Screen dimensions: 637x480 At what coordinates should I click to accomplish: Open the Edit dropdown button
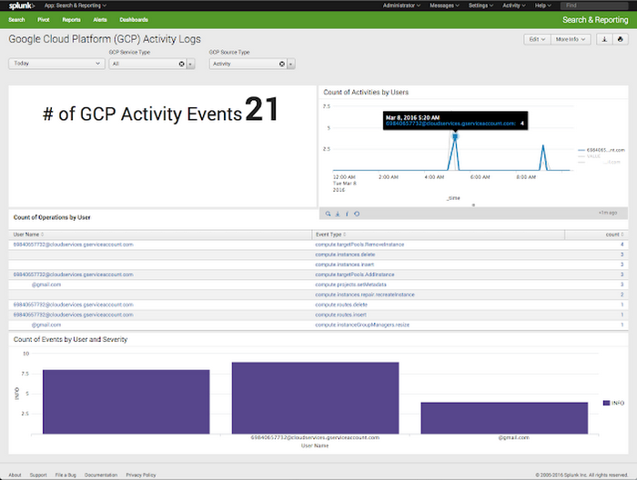click(537, 39)
